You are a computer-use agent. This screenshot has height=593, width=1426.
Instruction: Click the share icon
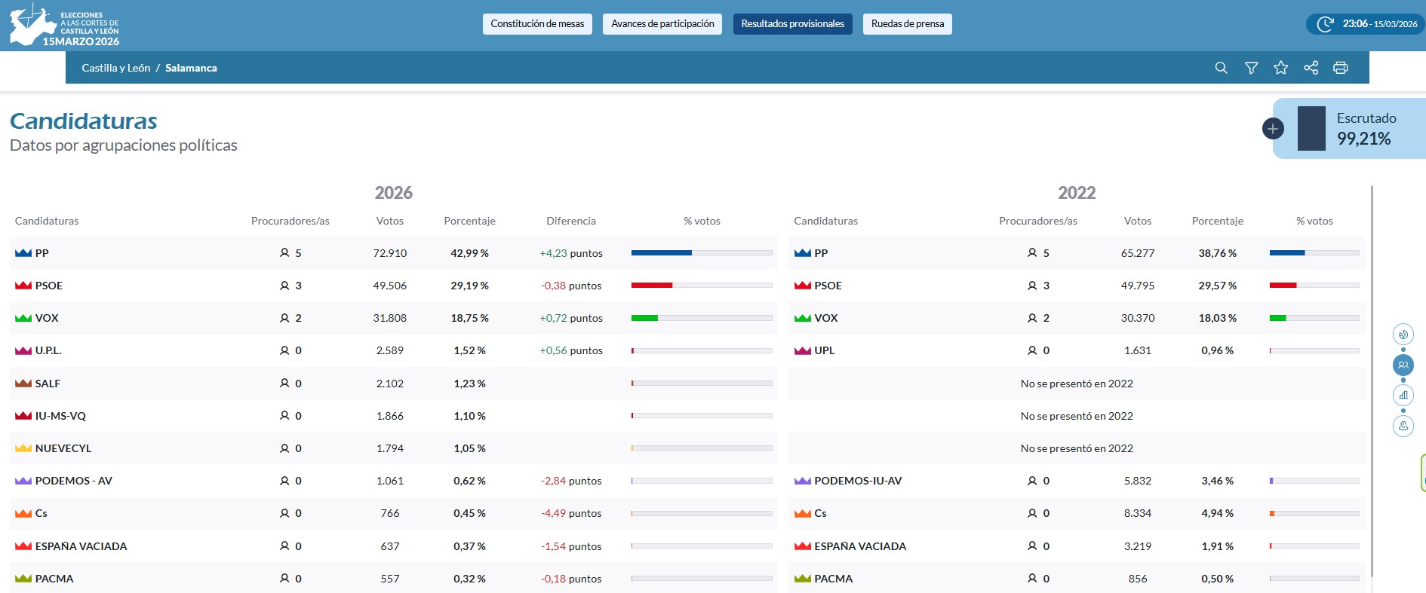(x=1311, y=68)
